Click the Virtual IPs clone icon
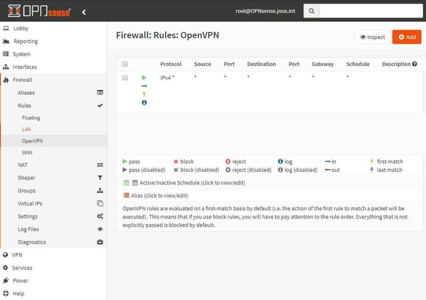The width and height of the screenshot is (426, 300). [x=100, y=203]
